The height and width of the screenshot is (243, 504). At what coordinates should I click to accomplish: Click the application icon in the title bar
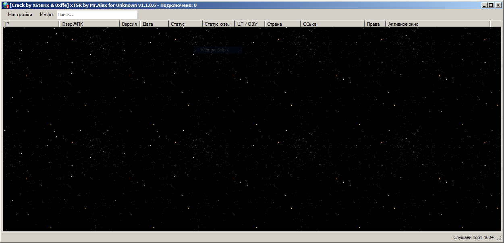coord(6,5)
